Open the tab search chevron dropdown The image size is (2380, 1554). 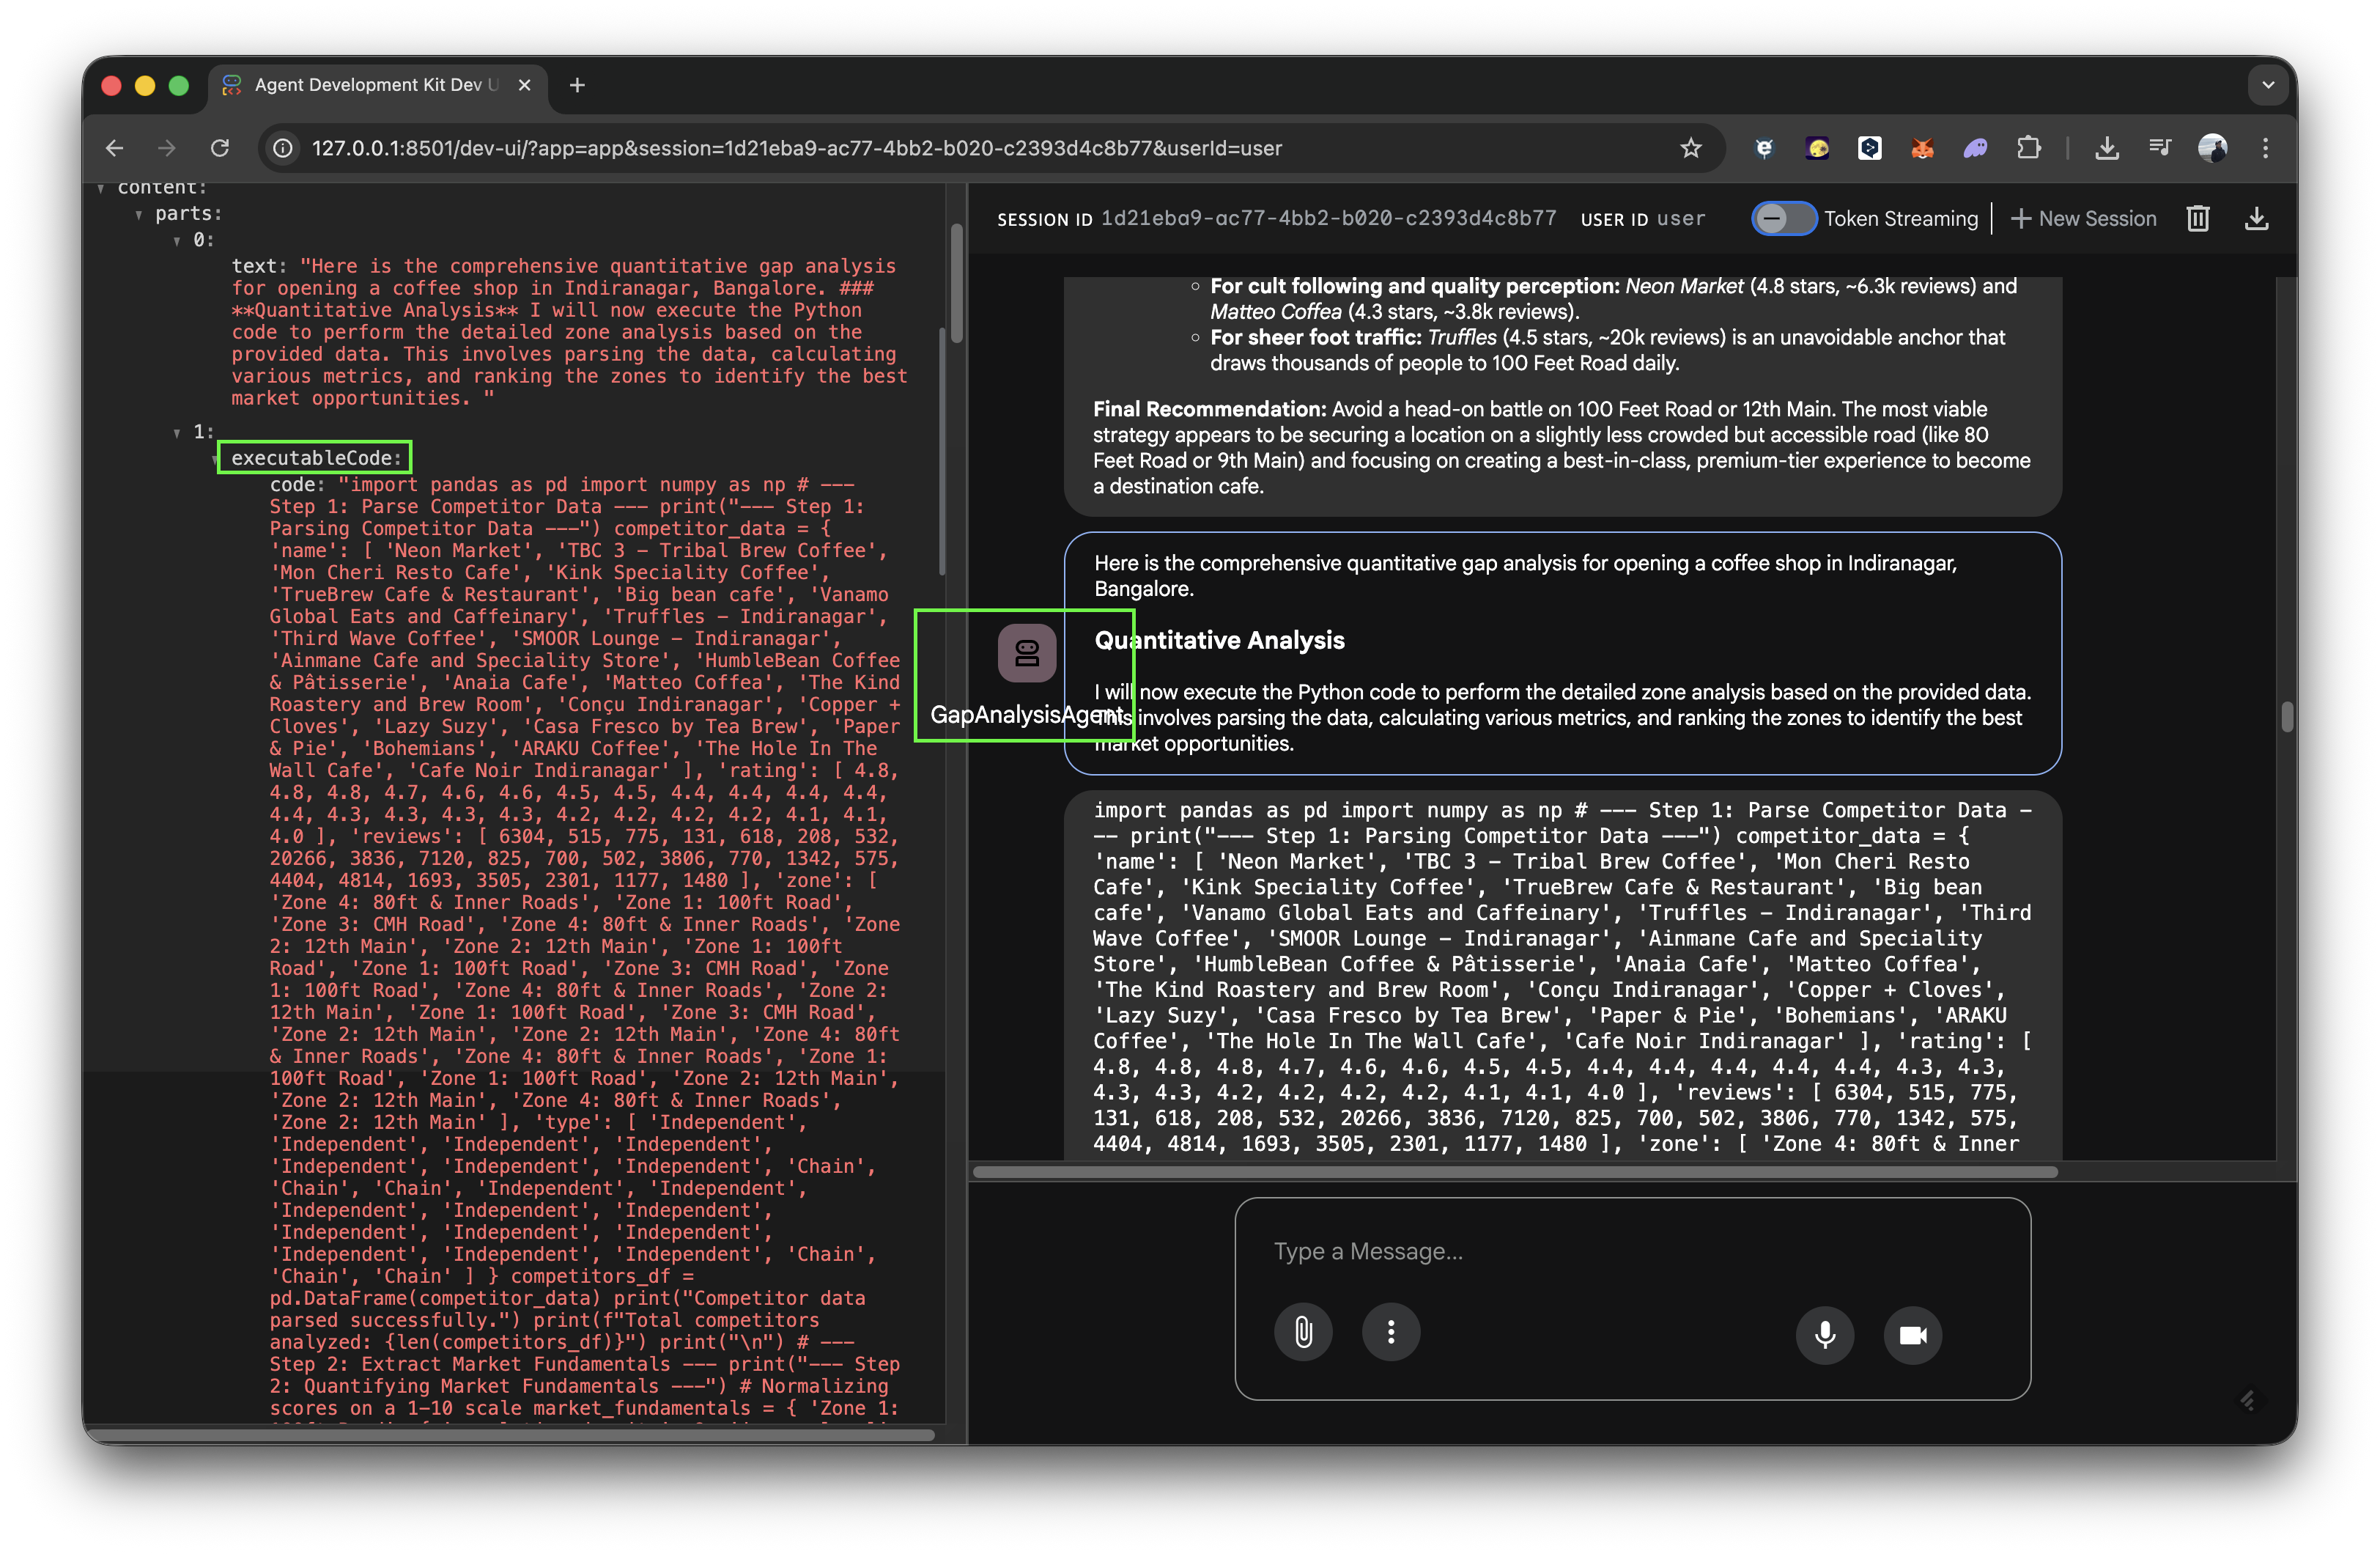tap(2268, 85)
